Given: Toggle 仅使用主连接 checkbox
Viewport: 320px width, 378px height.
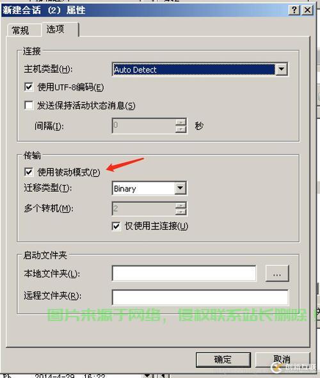Looking at the screenshot, I should (116, 226).
